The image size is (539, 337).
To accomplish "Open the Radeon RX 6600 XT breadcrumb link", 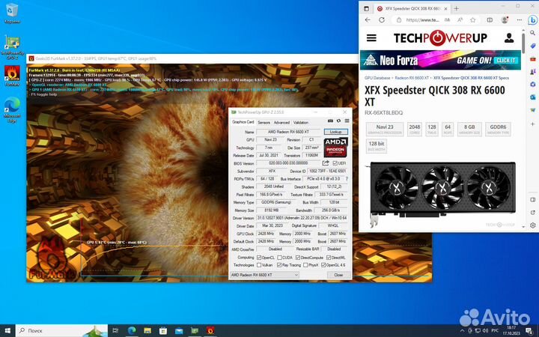I will (x=412, y=78).
